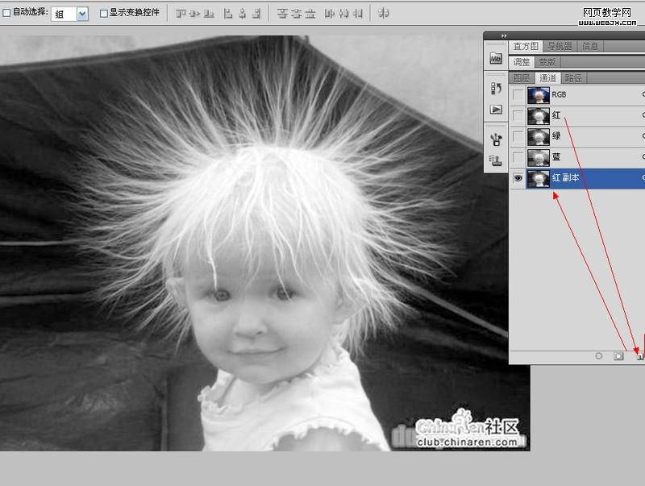Switch to the 图层 tab
This screenshot has height=486, width=645.
coord(522,77)
